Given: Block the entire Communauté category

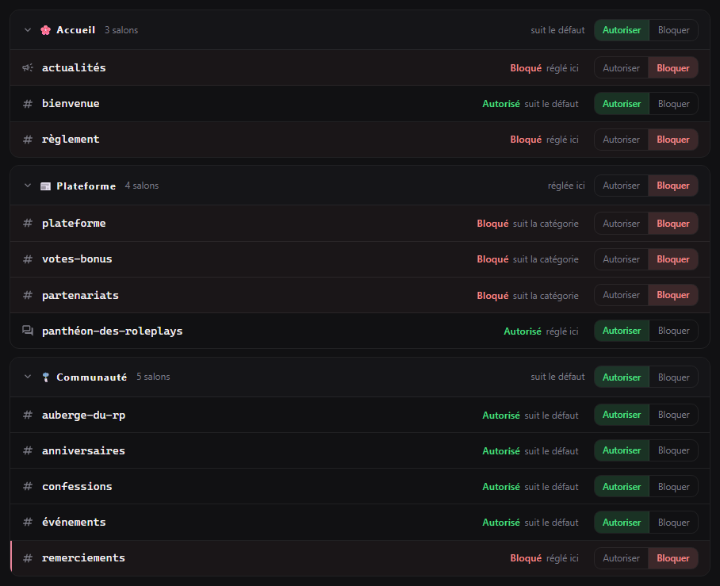Looking at the screenshot, I should point(674,377).
